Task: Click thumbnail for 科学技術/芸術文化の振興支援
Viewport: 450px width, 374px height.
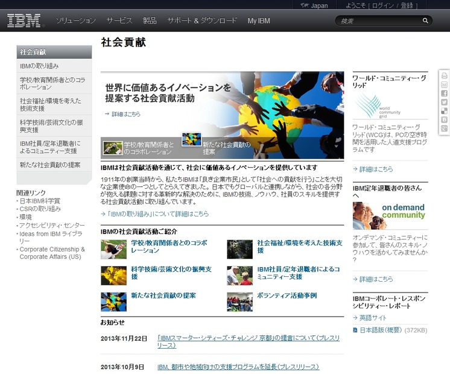Action: click(x=113, y=276)
